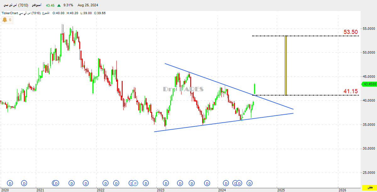This screenshot has width=377, height=192.
Task: Click the 55.0000 price axis label
Action: point(369,29)
